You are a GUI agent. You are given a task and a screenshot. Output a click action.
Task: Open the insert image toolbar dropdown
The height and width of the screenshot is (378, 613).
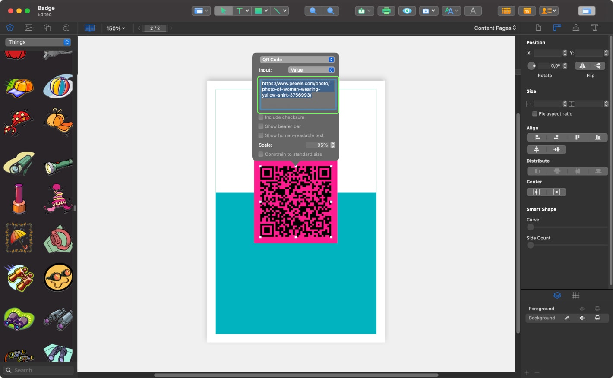(x=429, y=11)
